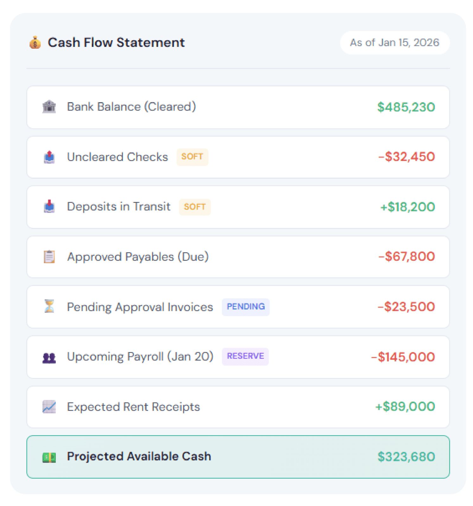
Task: Click the cash icon for Projected Available Cash
Action: click(49, 457)
